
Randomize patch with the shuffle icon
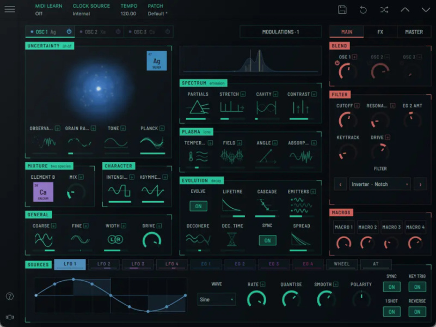coord(384,10)
